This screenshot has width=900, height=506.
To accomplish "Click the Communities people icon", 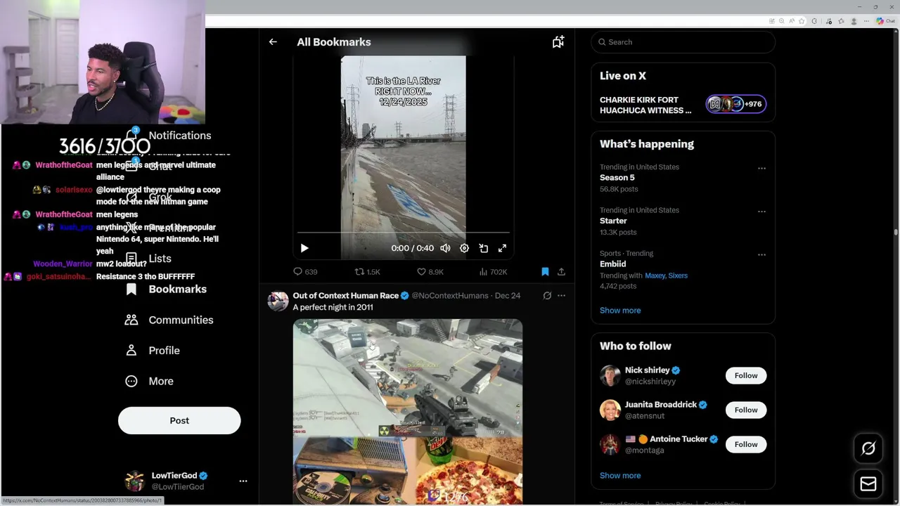I will tap(131, 320).
